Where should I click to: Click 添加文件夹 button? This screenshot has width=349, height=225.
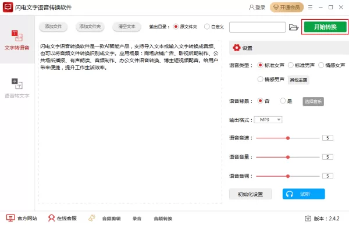(90, 27)
